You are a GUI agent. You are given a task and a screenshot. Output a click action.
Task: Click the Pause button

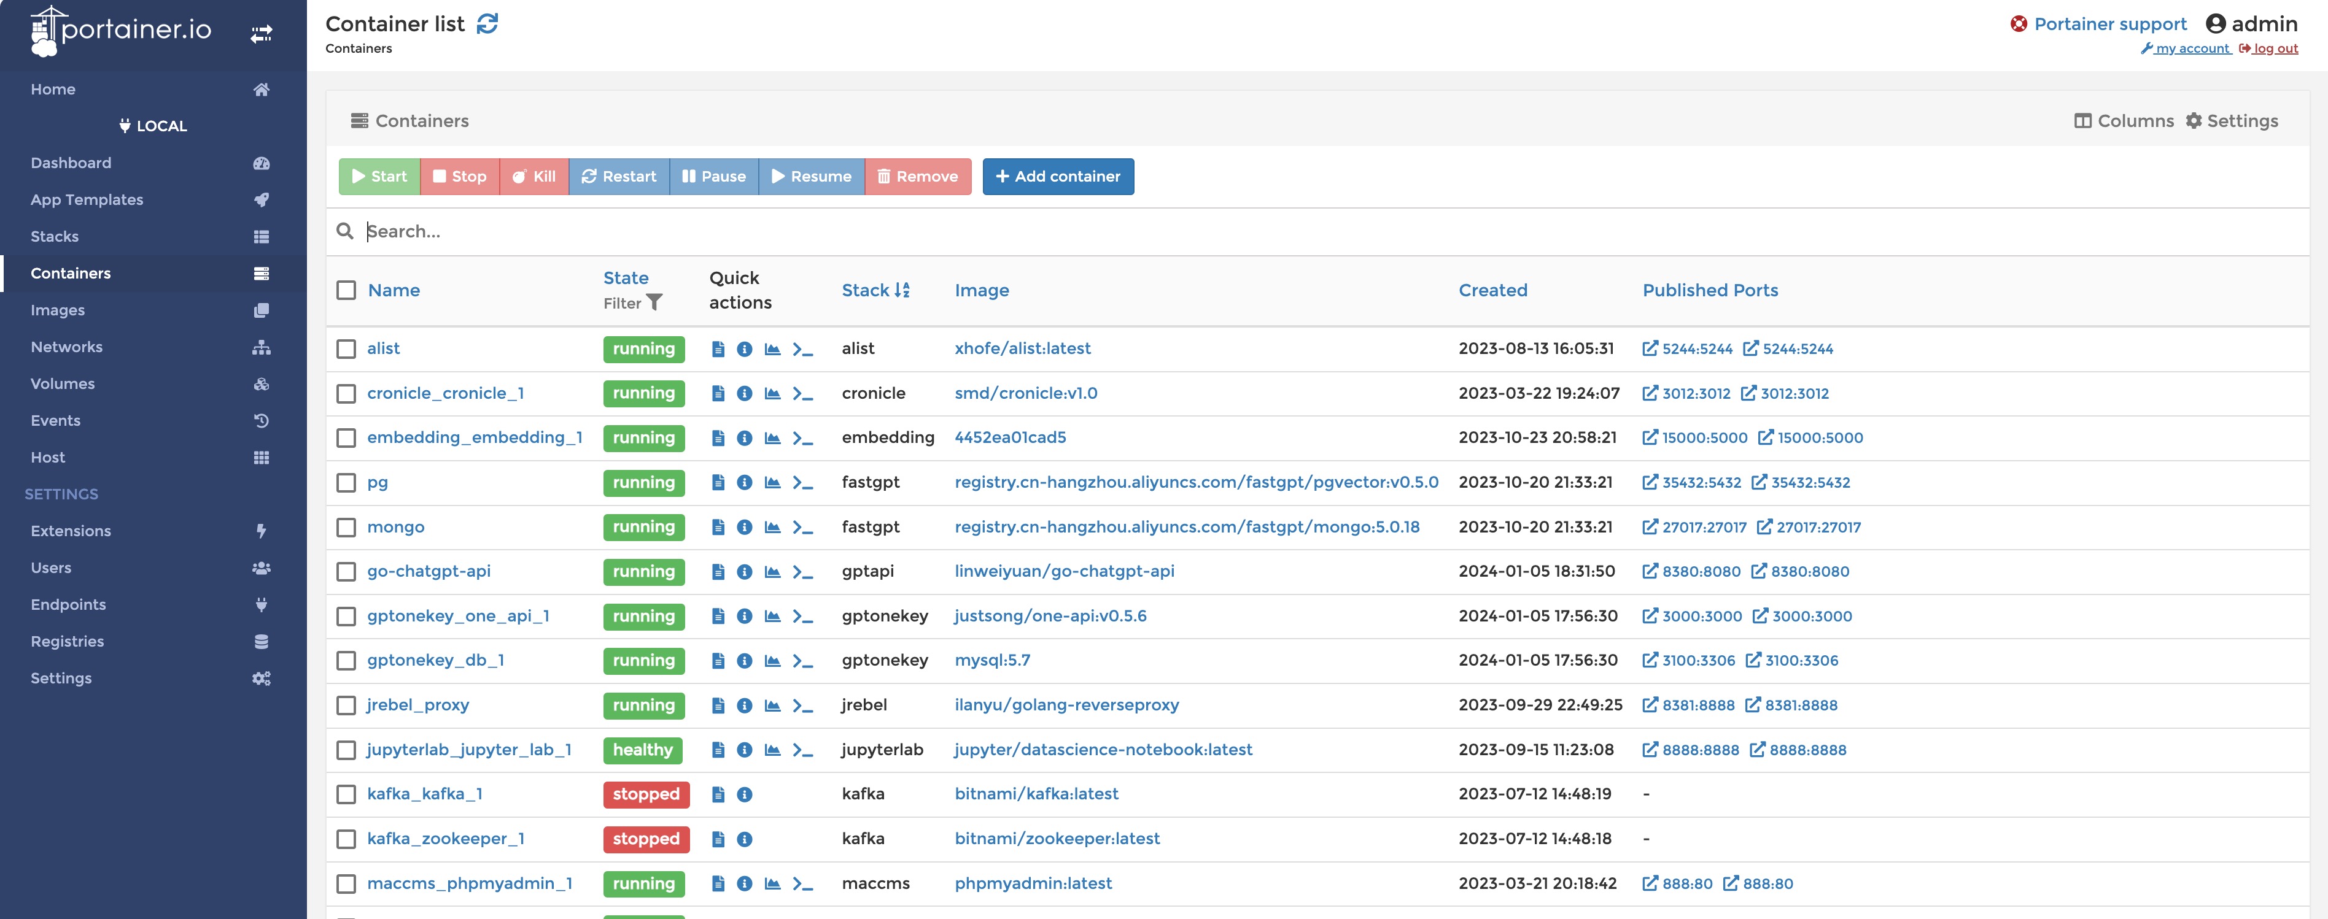click(x=714, y=177)
